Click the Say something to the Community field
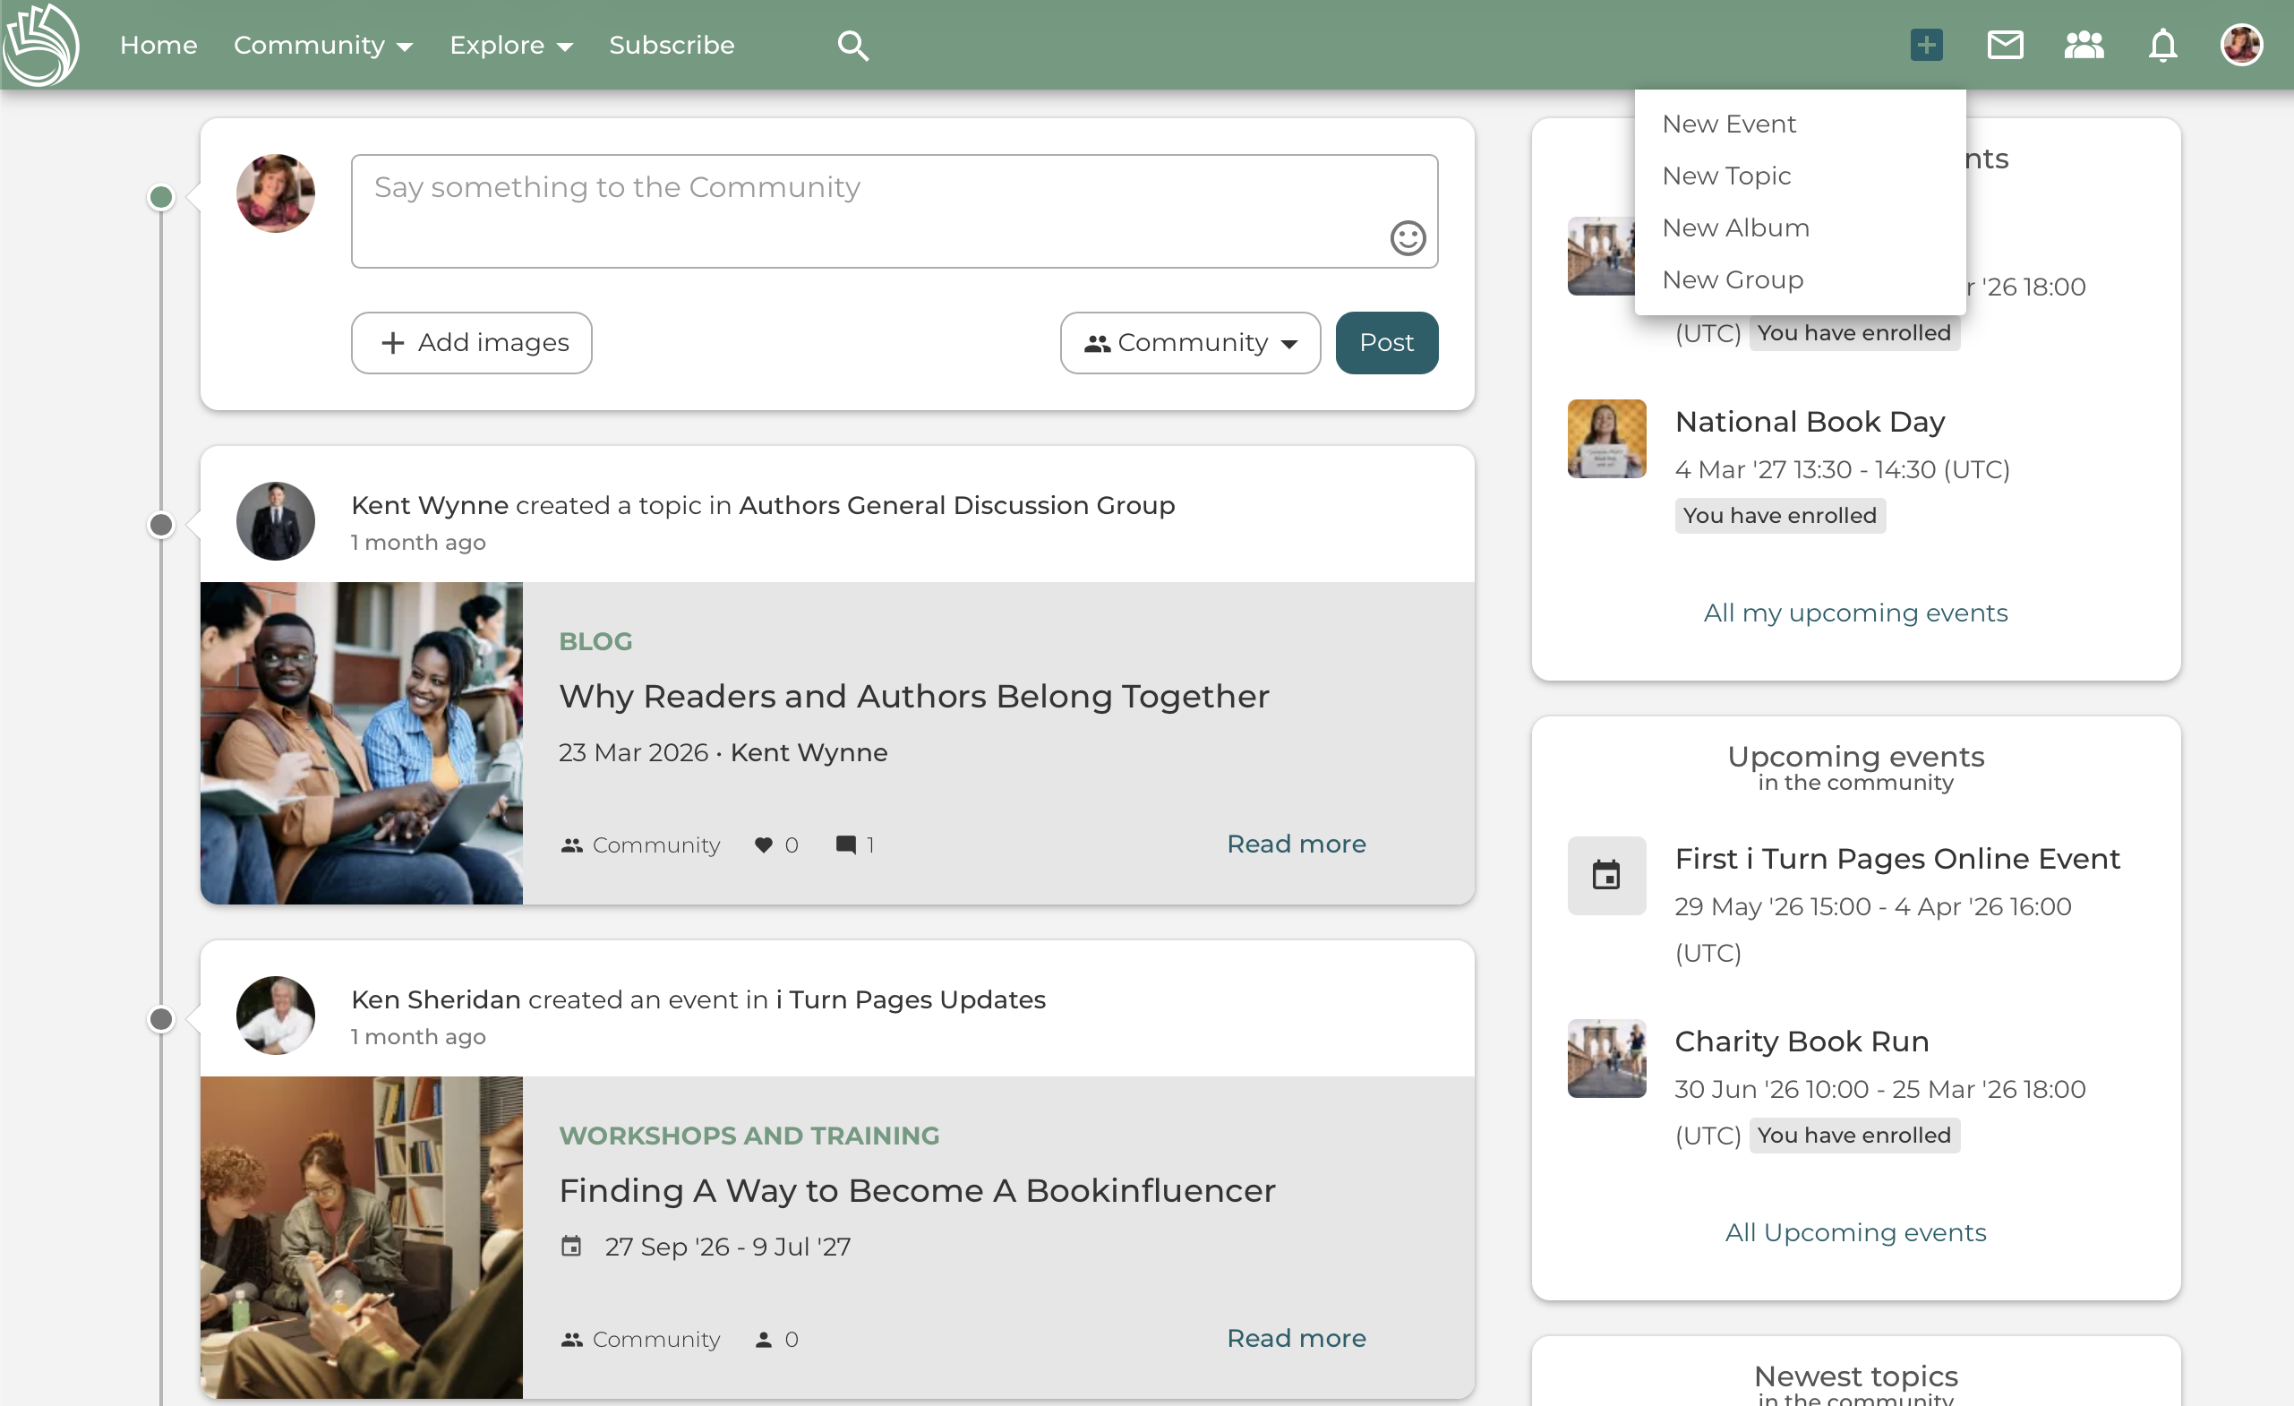 pos(894,211)
